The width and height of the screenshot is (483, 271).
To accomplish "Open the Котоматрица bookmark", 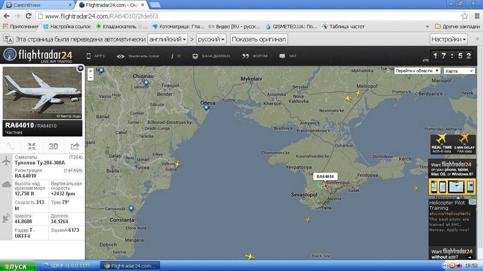I will tap(178, 26).
